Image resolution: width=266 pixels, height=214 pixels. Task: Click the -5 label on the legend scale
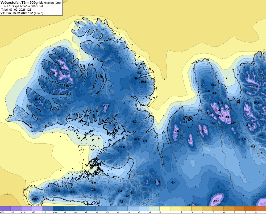point(108,212)
